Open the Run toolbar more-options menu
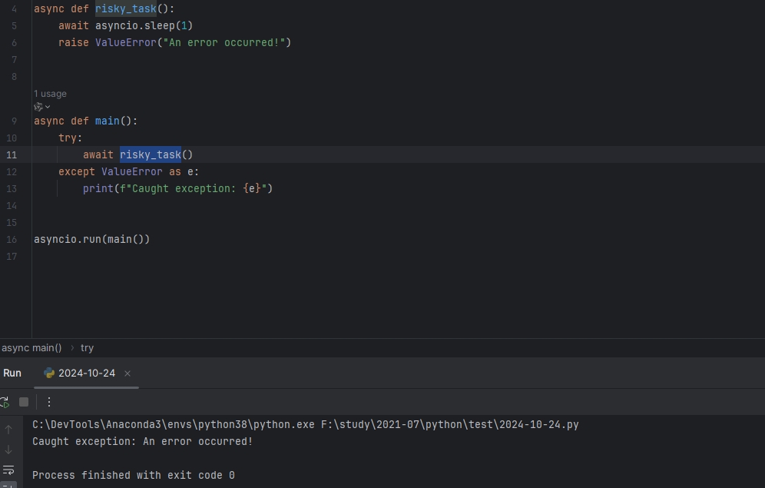Screen dimensions: 765x488 click(x=49, y=402)
